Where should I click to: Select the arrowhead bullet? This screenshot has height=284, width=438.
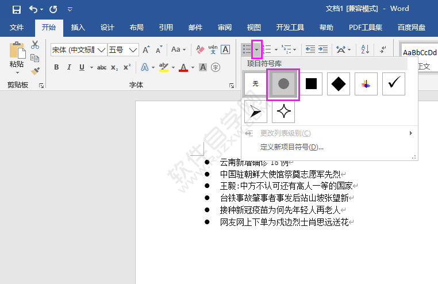(x=256, y=112)
